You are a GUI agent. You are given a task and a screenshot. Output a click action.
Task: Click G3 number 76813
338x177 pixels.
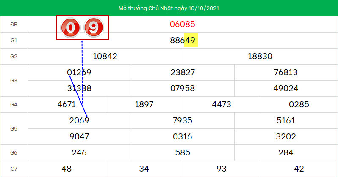point(286,73)
